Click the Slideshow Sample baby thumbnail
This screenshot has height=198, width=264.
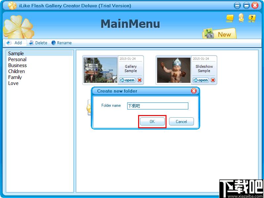[x=174, y=70]
